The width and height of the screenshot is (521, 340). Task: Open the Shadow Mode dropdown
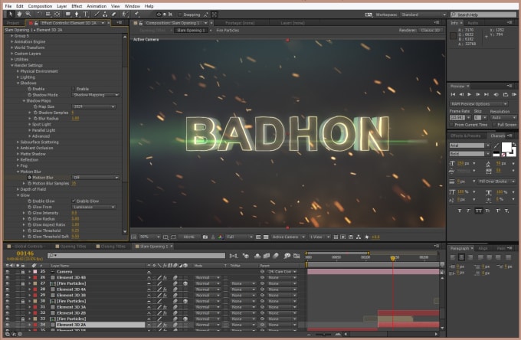coord(96,95)
